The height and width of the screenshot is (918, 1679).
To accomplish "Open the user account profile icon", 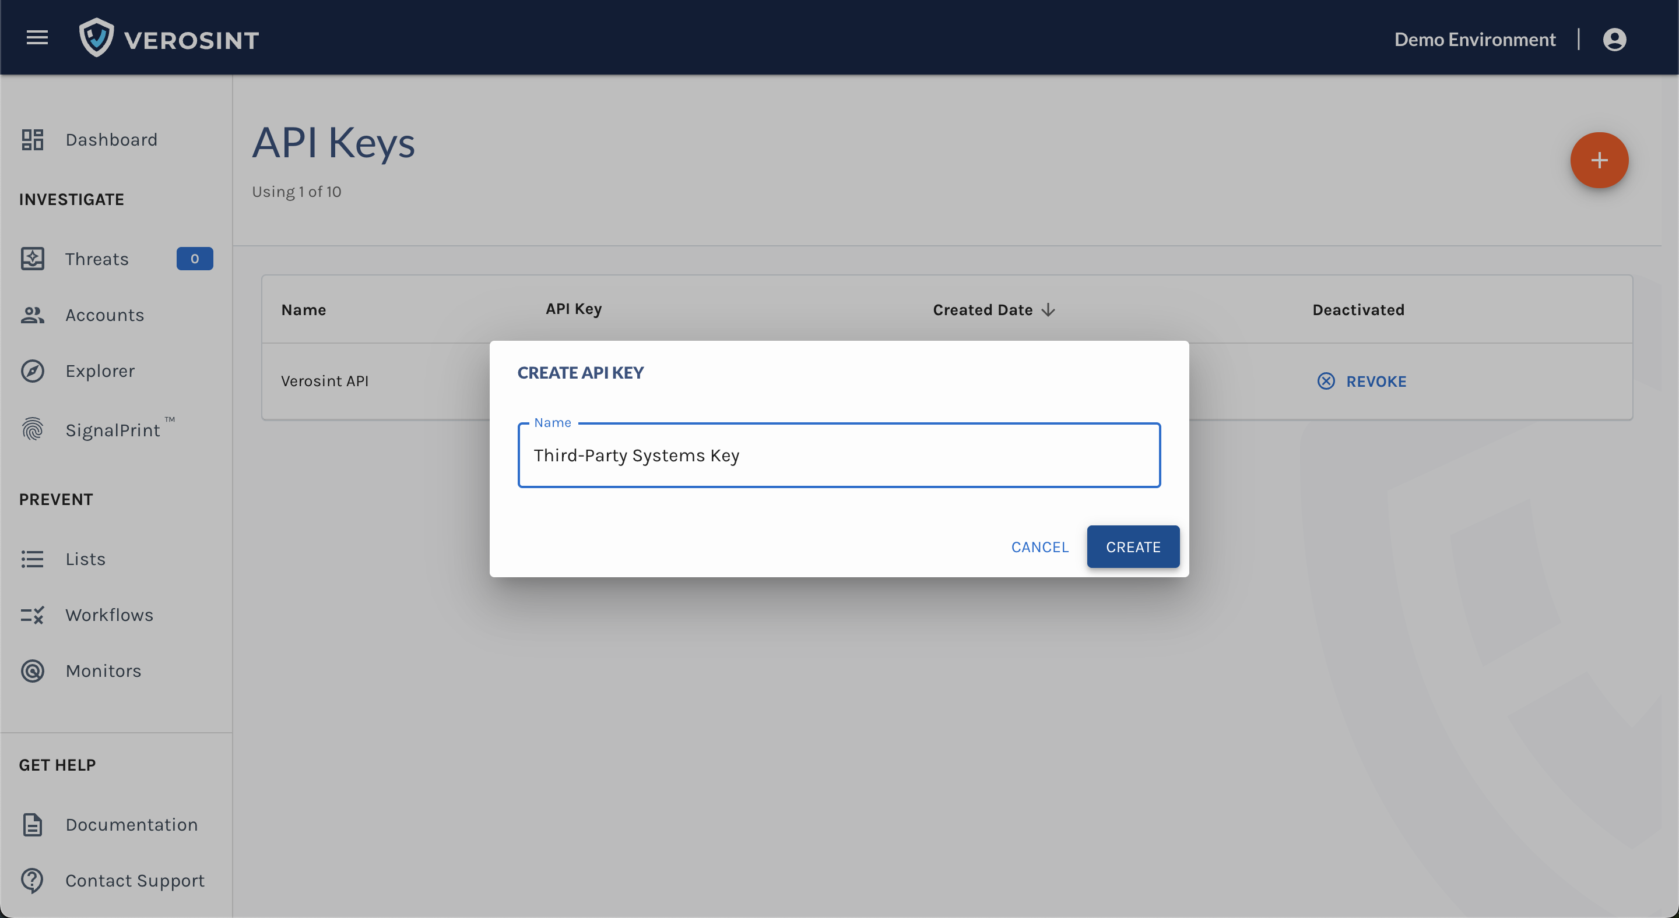I will coord(1614,39).
